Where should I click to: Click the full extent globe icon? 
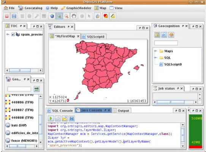coord(52,16)
